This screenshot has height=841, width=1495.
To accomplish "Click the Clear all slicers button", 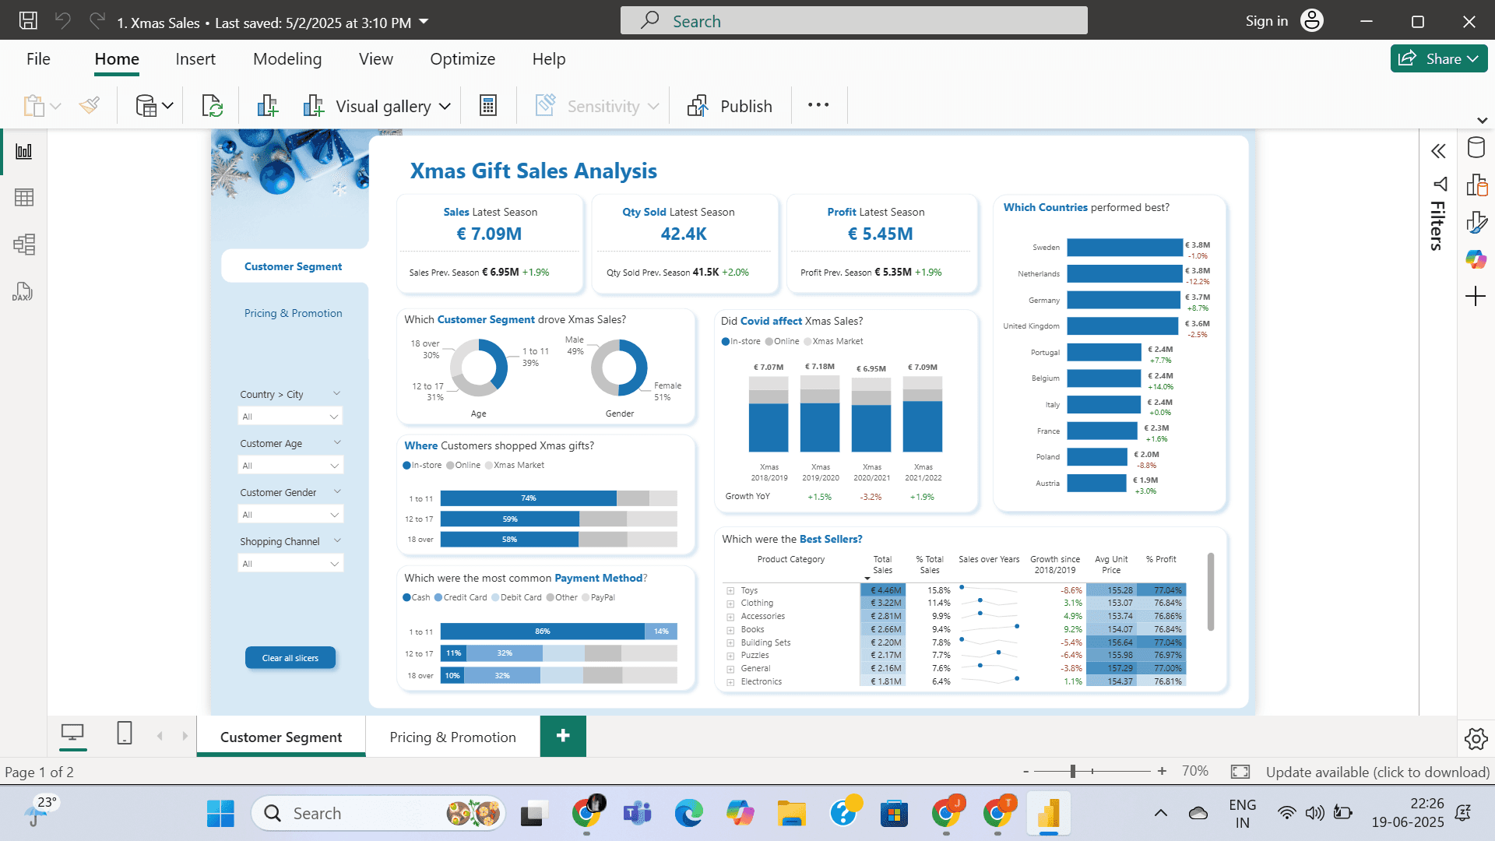I will [290, 658].
